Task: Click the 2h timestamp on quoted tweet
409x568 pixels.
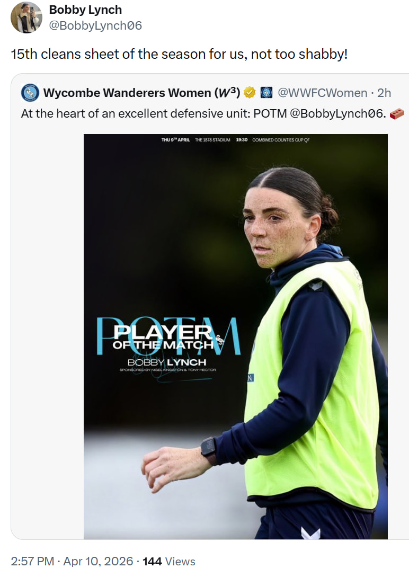Action: click(x=384, y=93)
